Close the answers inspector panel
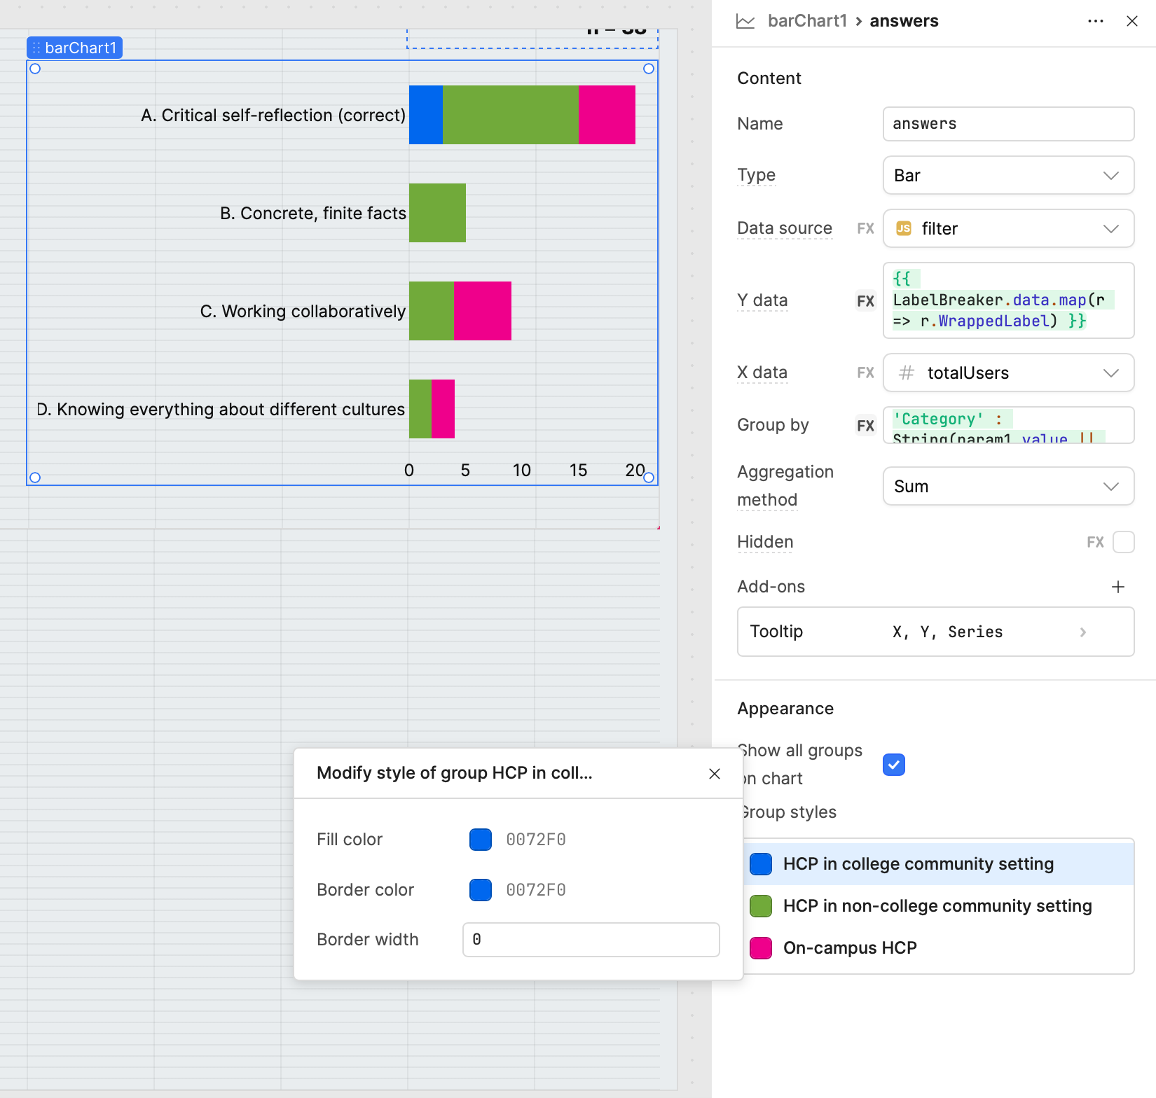This screenshot has height=1098, width=1156. coord(1132,21)
